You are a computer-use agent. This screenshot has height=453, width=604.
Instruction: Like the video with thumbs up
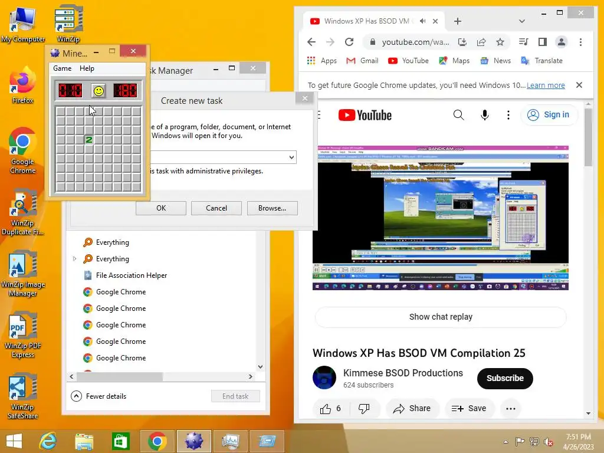(x=330, y=408)
